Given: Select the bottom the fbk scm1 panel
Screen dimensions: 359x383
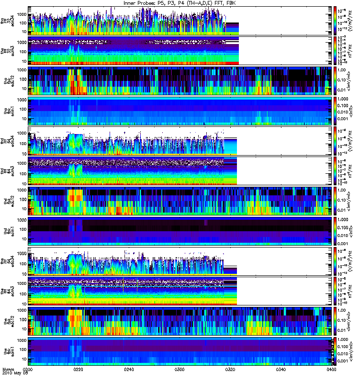Looking at the screenshot, I should click(180, 351).
